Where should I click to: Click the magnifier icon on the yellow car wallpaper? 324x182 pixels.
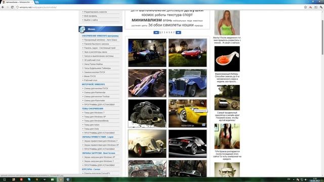click(x=202, y=103)
